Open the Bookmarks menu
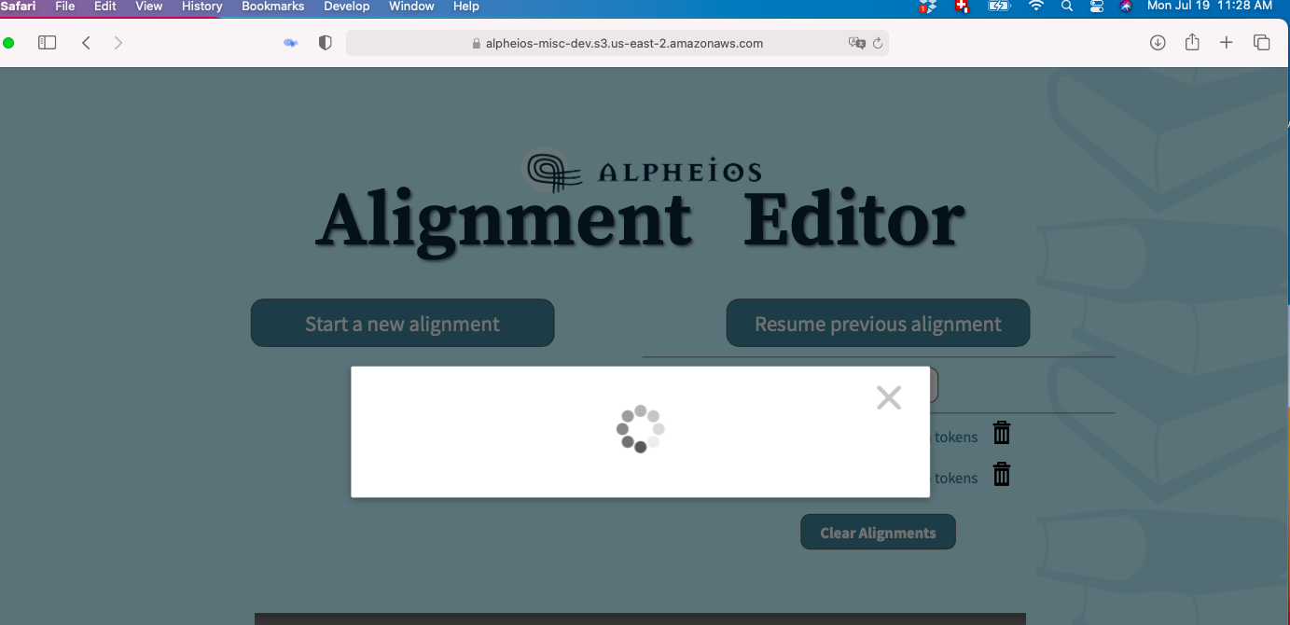This screenshot has width=1290, height=625. pyautogui.click(x=272, y=7)
